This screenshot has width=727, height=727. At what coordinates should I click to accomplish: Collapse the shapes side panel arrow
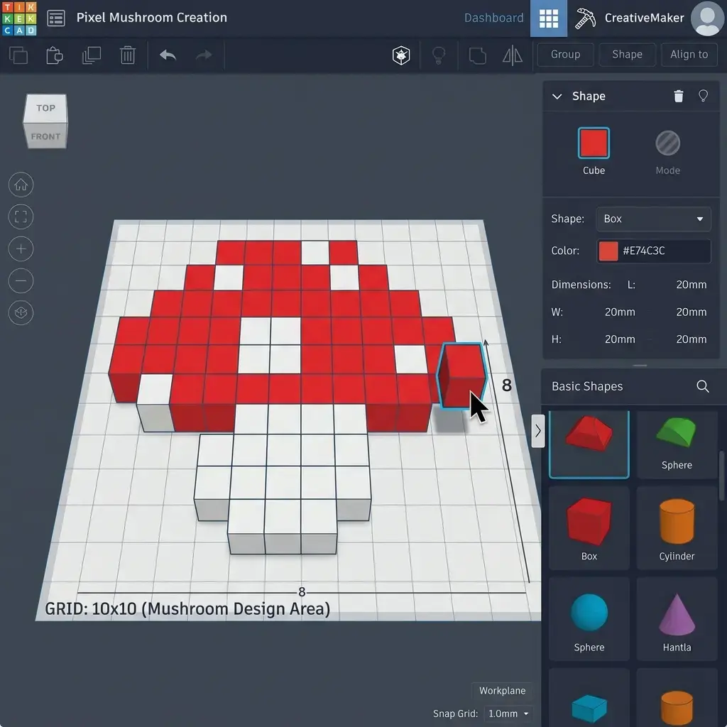(x=538, y=431)
